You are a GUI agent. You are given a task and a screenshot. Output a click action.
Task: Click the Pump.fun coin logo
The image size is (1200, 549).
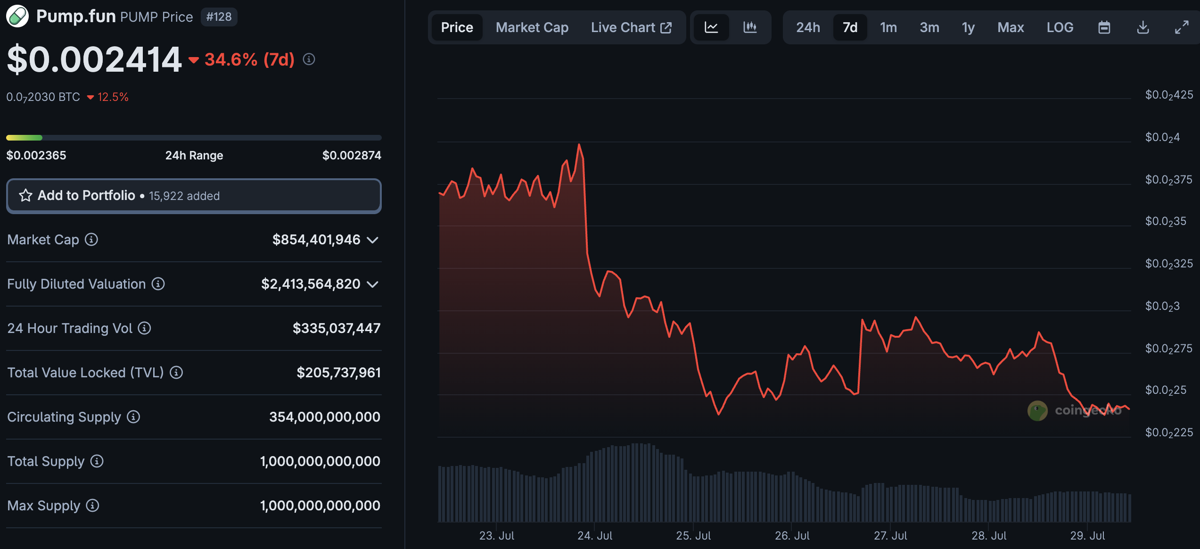(17, 16)
